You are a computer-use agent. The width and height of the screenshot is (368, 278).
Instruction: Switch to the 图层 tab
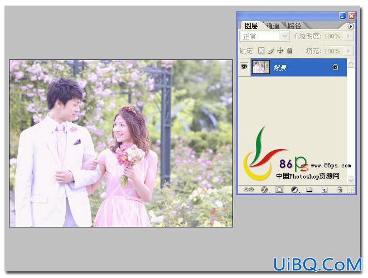click(x=251, y=26)
